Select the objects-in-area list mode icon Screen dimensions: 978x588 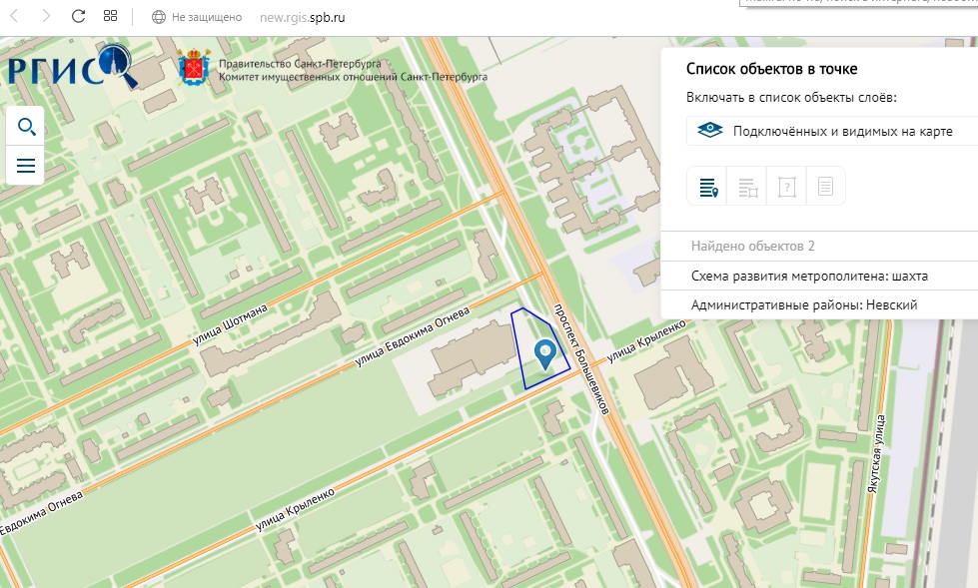tap(748, 187)
